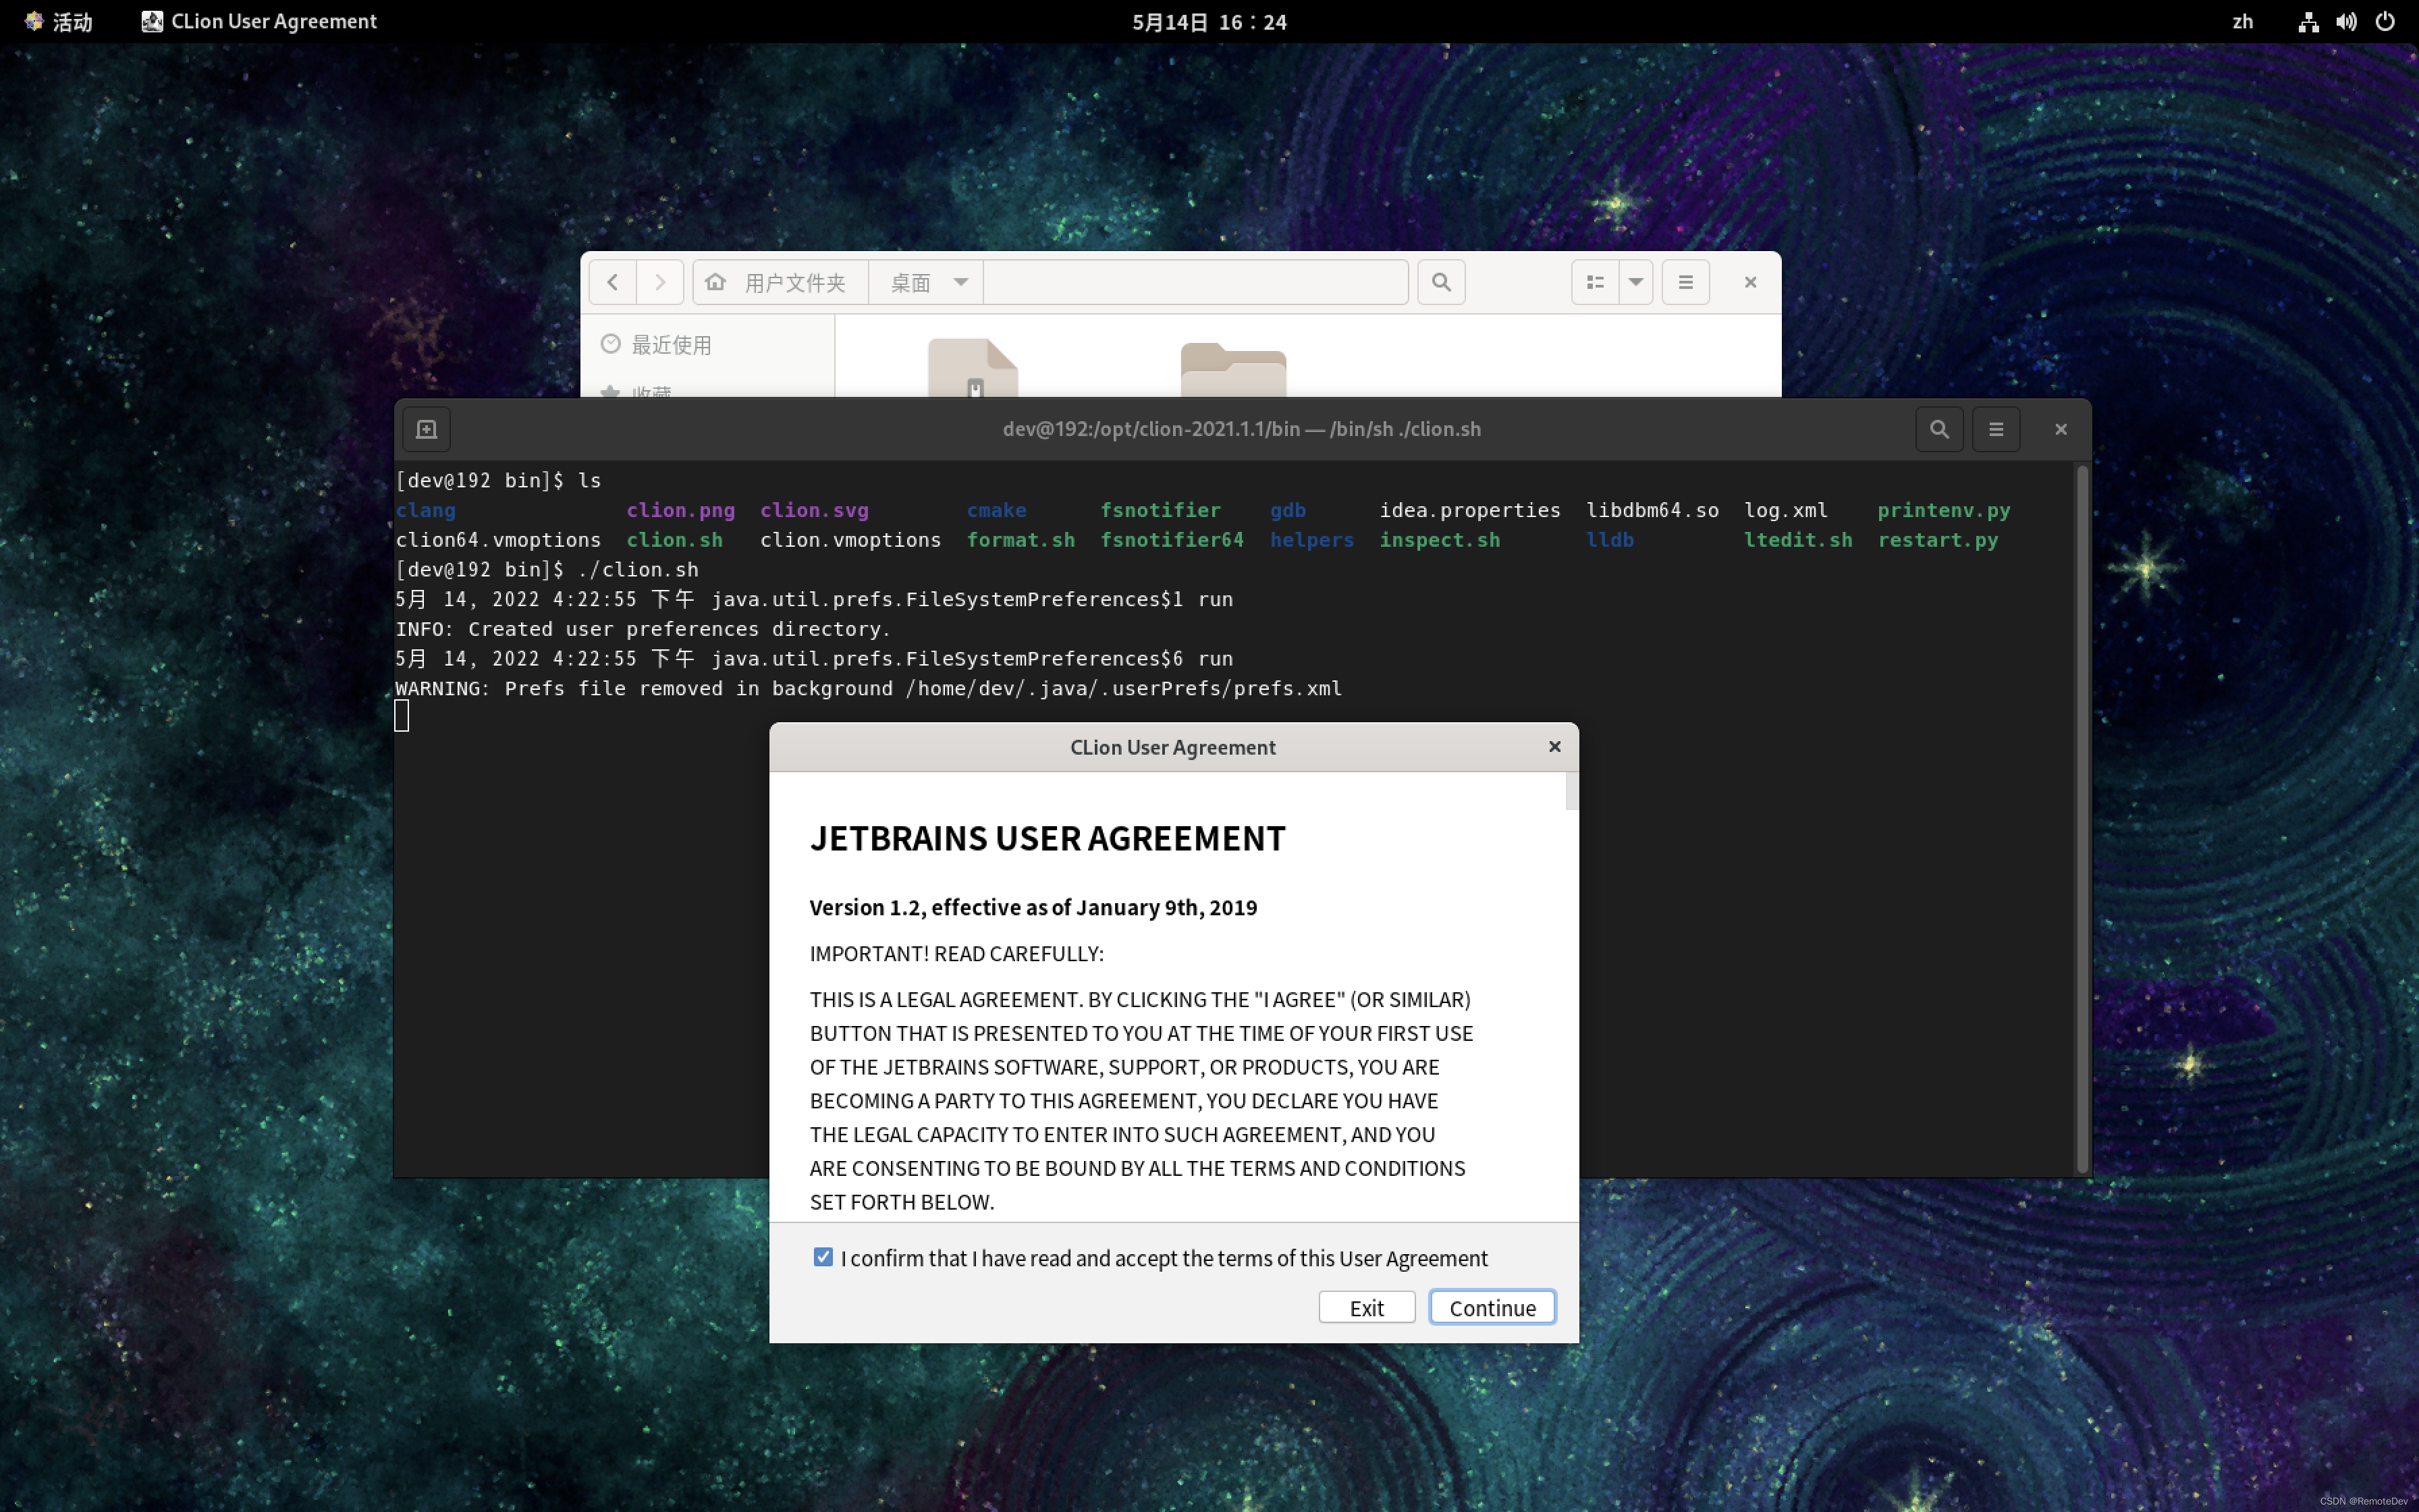Open the terminal hamburger menu
Image resolution: width=2419 pixels, height=1512 pixels.
point(1996,429)
